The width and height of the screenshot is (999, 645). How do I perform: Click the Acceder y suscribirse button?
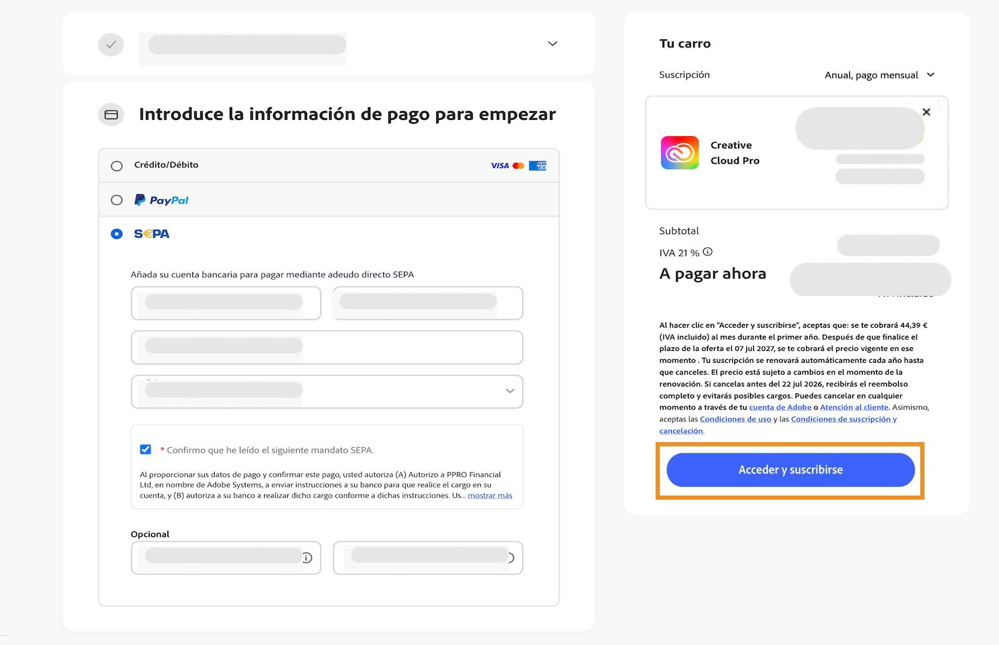click(x=790, y=470)
